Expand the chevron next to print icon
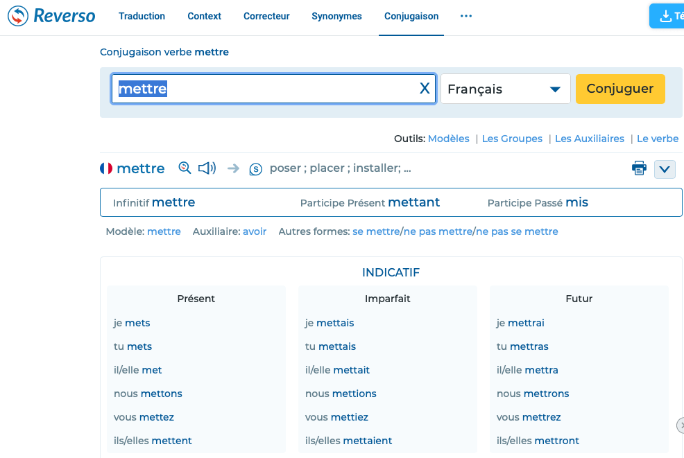Viewport: 684px width, 458px height. pos(665,169)
